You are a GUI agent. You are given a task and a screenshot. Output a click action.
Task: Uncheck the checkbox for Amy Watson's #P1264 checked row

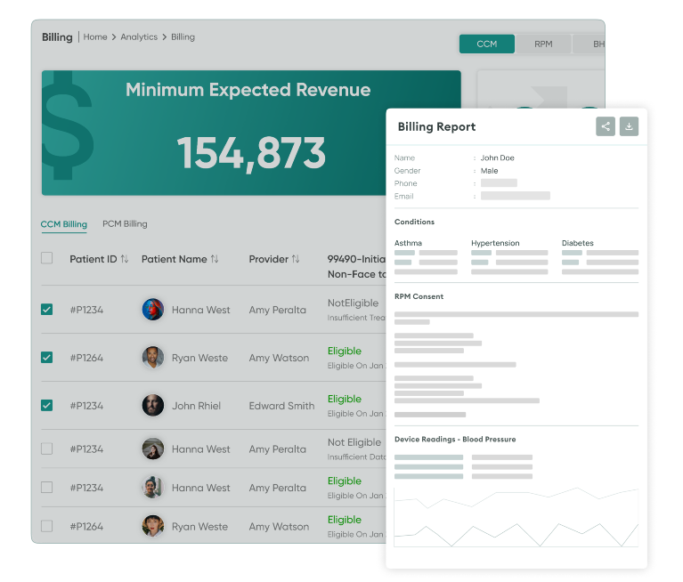point(47,358)
